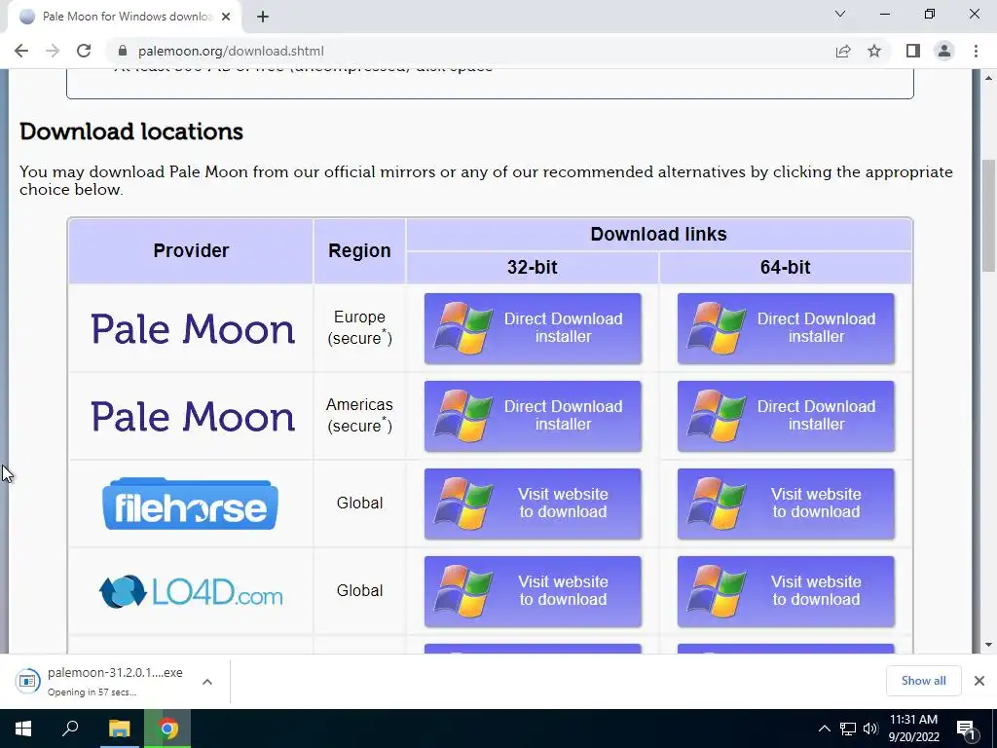This screenshot has width=997, height=748.
Task: Open the Windows Start menu
Action: point(23,729)
